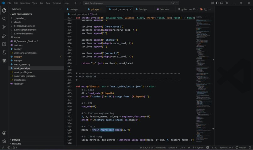Open the Explorer view in activity bar
The image size is (253, 150).
pos(4,10)
